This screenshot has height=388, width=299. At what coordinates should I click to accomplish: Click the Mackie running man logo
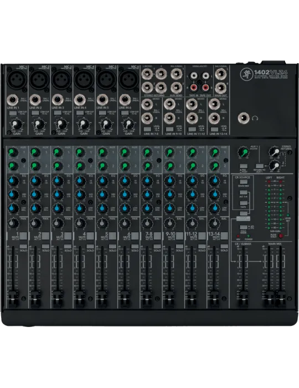[245, 74]
